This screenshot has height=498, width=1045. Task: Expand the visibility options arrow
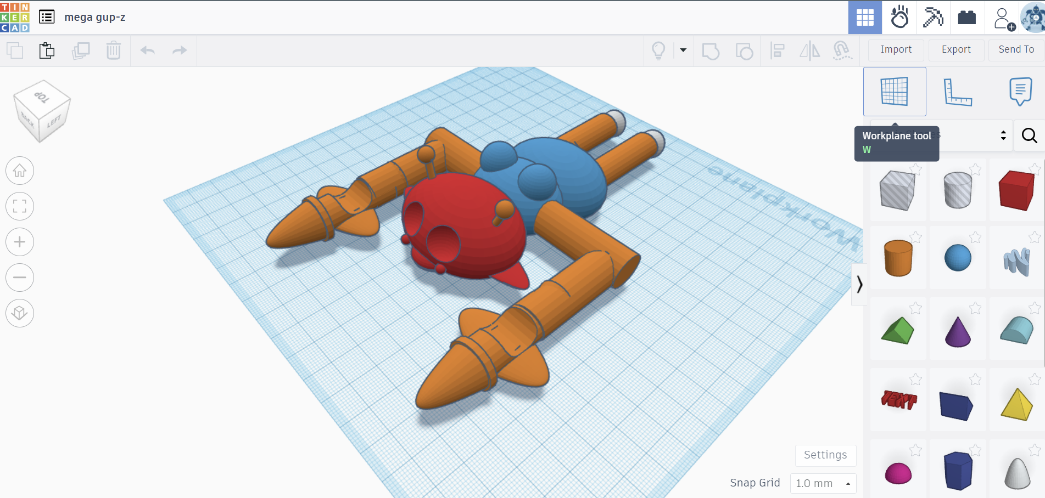[683, 50]
